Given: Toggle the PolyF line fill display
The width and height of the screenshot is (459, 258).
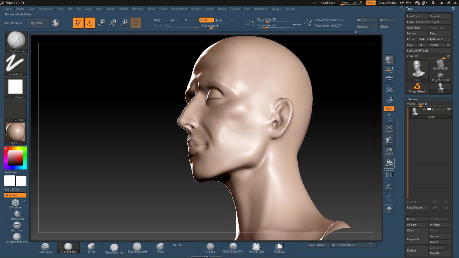Looking at the screenshot, I should pos(389,175).
